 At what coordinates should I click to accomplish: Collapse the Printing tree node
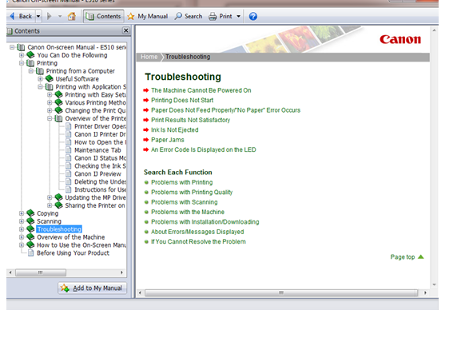pos(22,63)
